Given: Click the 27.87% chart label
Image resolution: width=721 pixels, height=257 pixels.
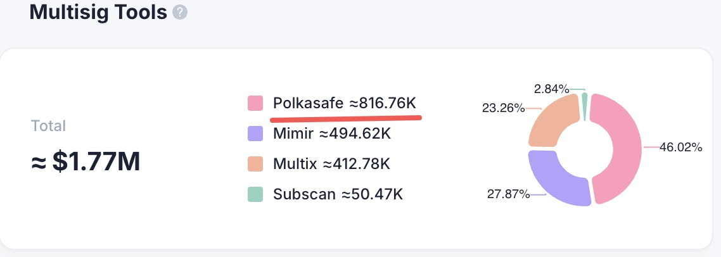Looking at the screenshot, I should (x=508, y=194).
